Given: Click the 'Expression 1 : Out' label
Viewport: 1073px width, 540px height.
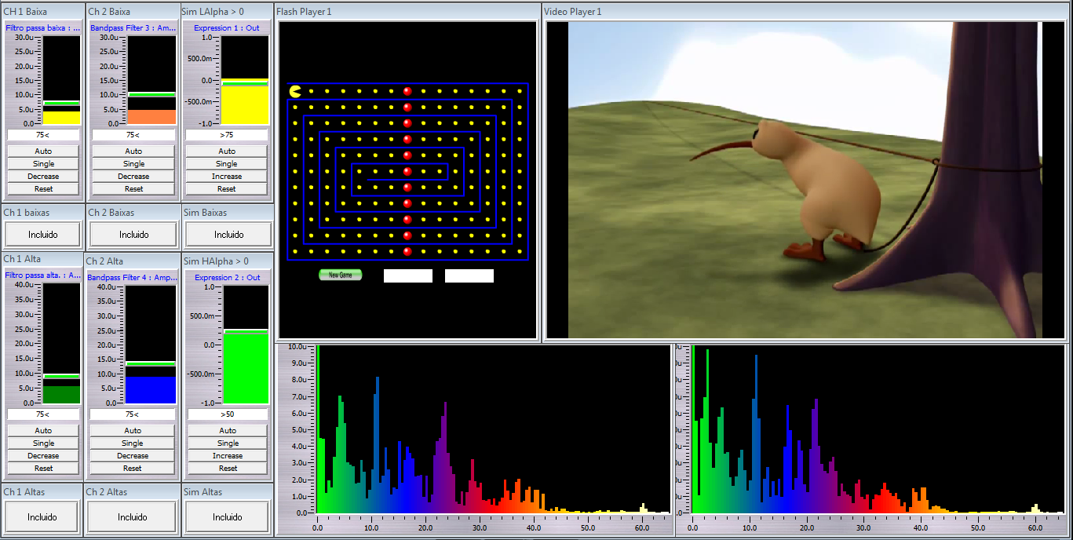Looking at the screenshot, I should click(x=227, y=27).
